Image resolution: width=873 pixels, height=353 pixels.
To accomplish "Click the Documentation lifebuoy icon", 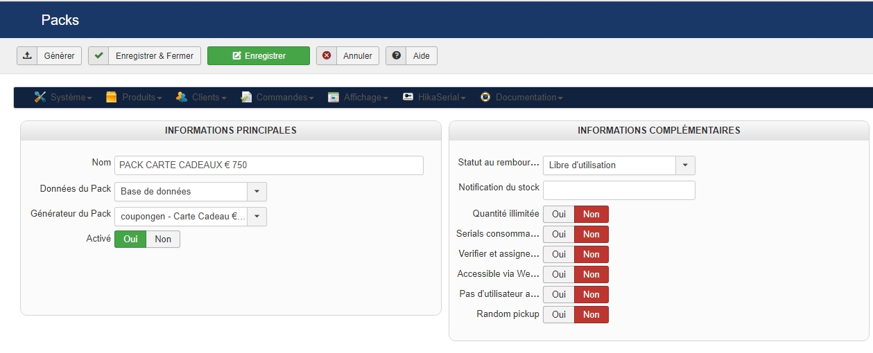I will tap(485, 97).
